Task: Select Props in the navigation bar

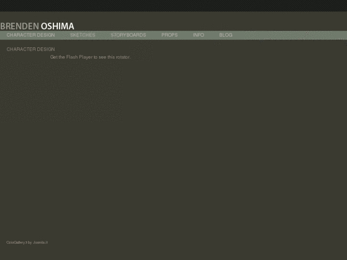Action: point(169,35)
